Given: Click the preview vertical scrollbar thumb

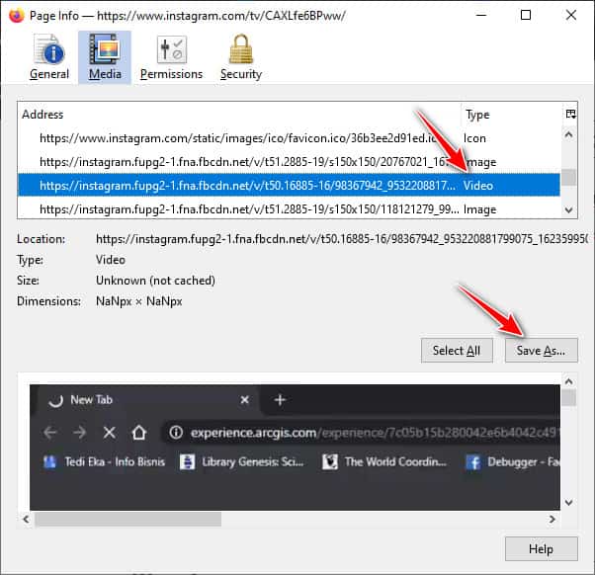Looking at the screenshot, I should (569, 398).
